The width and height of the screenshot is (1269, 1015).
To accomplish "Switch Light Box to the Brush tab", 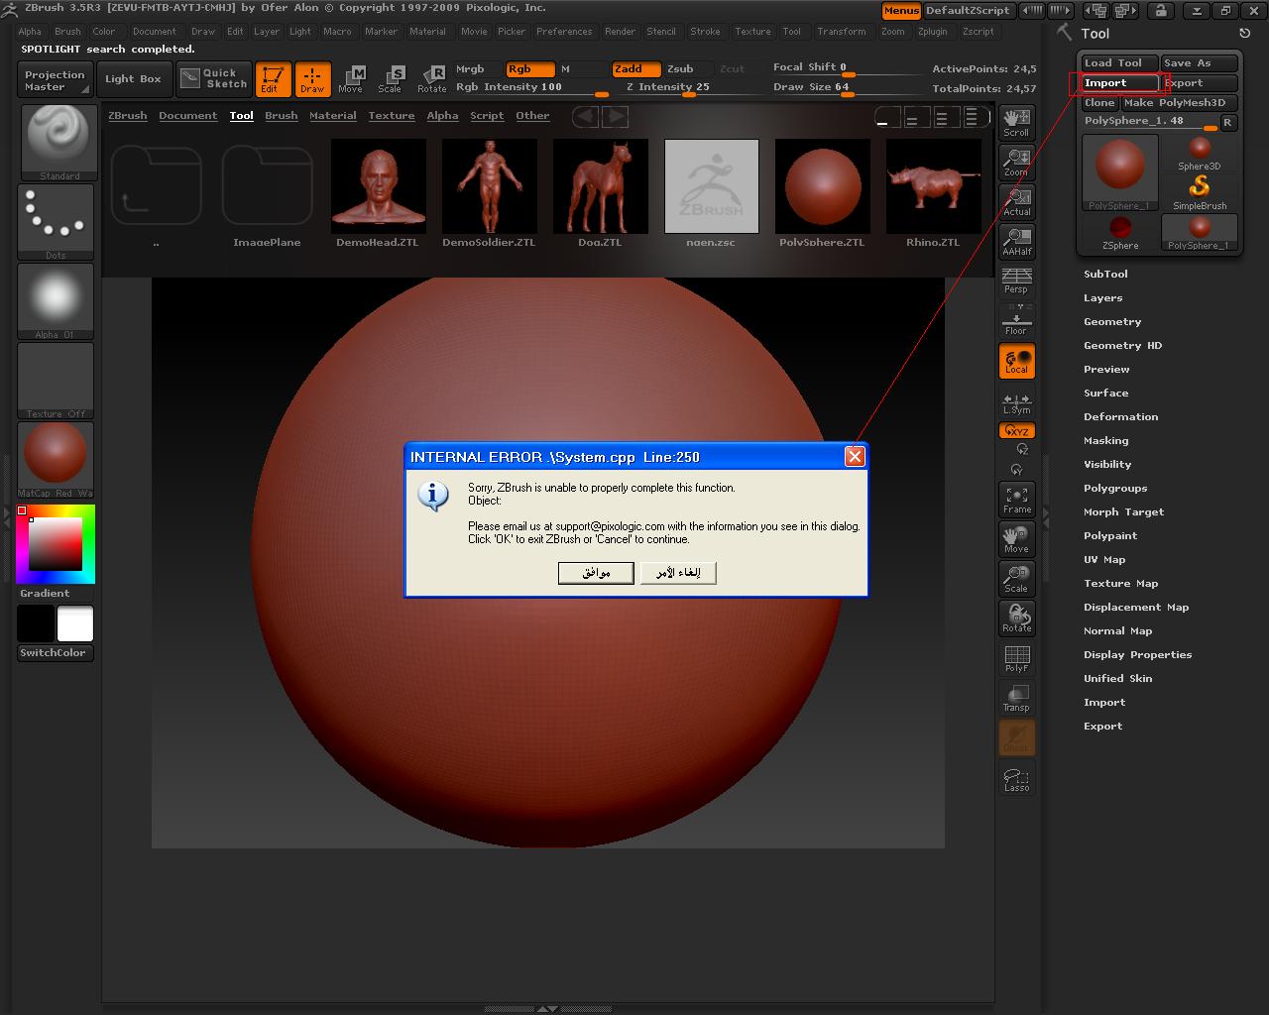I will pos(281,116).
